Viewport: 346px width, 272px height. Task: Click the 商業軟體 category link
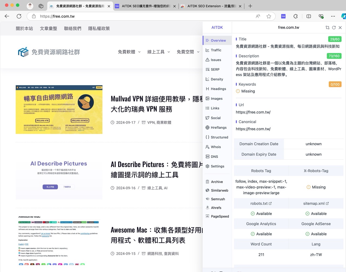[164, 122]
